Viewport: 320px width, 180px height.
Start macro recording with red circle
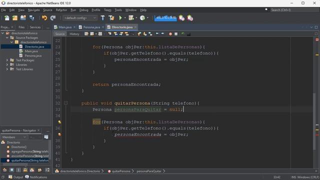point(170,34)
